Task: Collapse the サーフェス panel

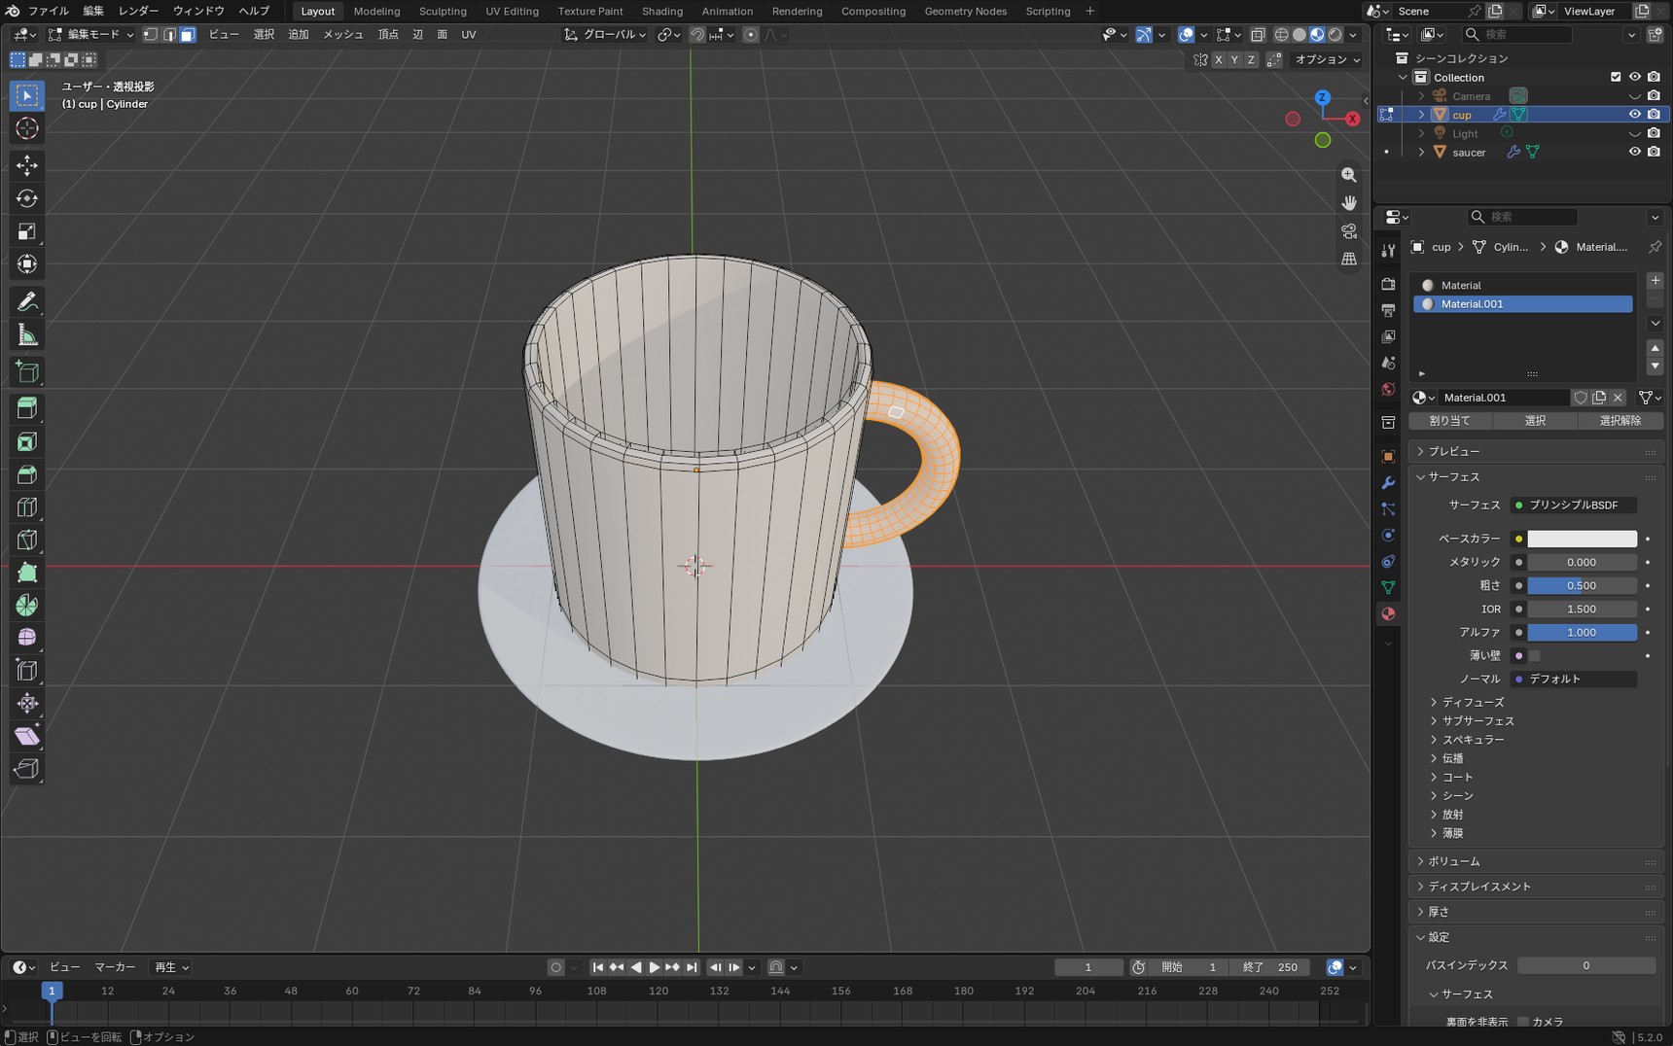Action: click(1535, 477)
